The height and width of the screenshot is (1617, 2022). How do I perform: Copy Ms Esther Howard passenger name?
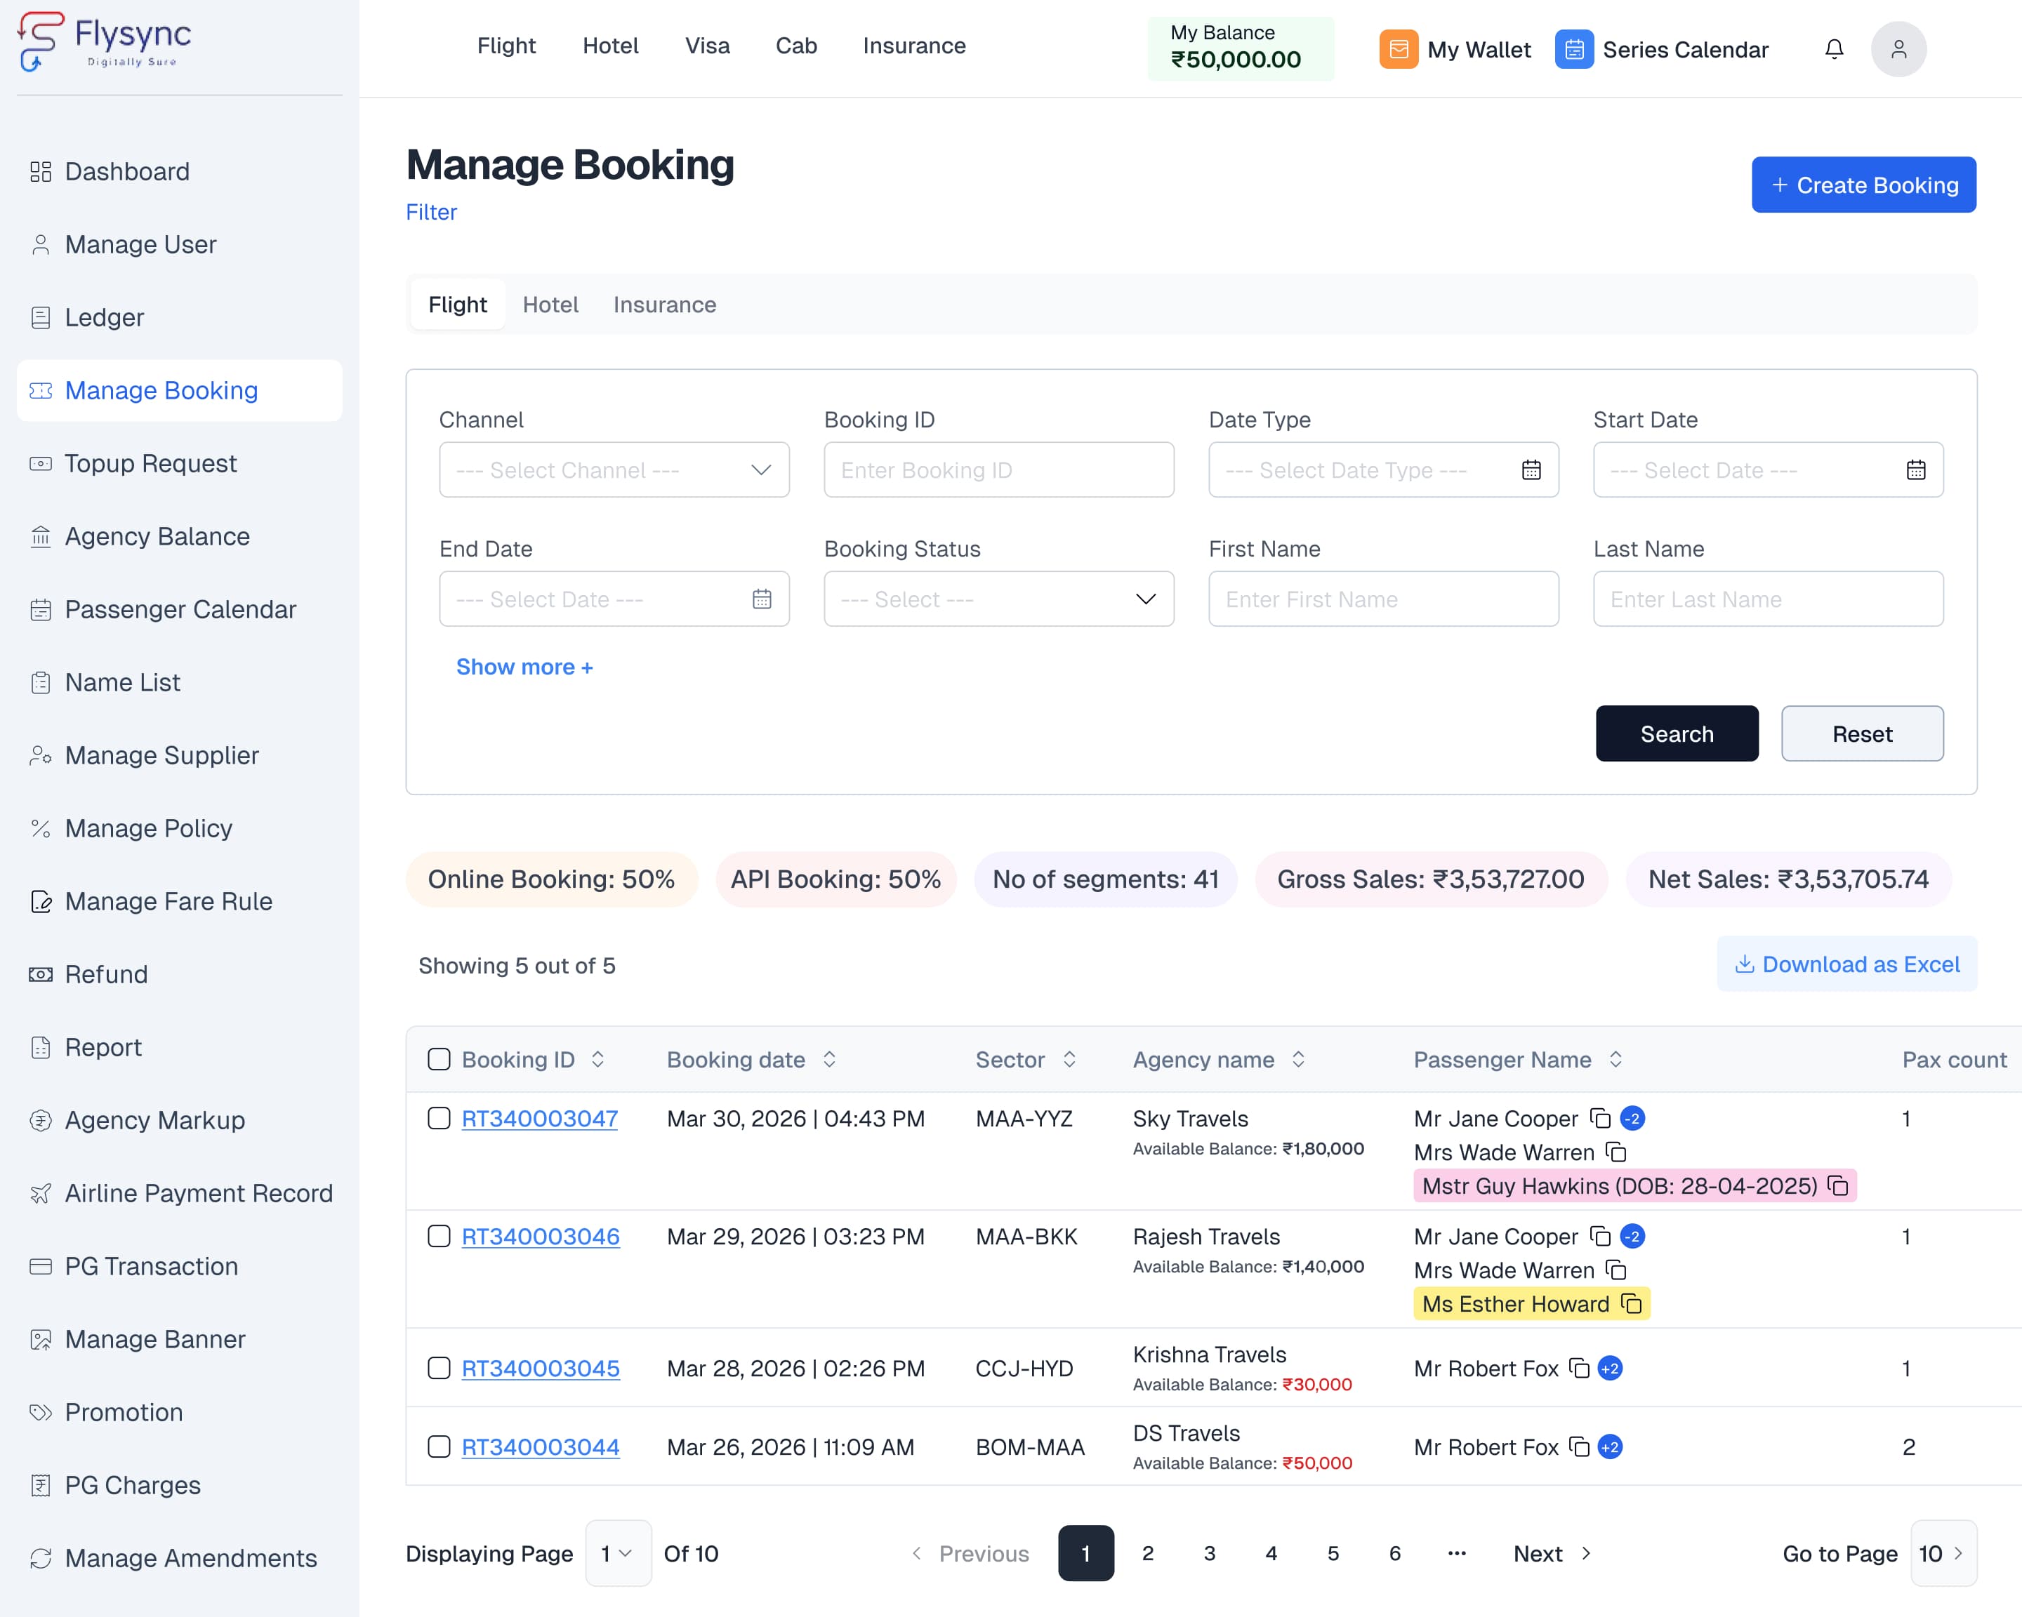[1632, 1304]
